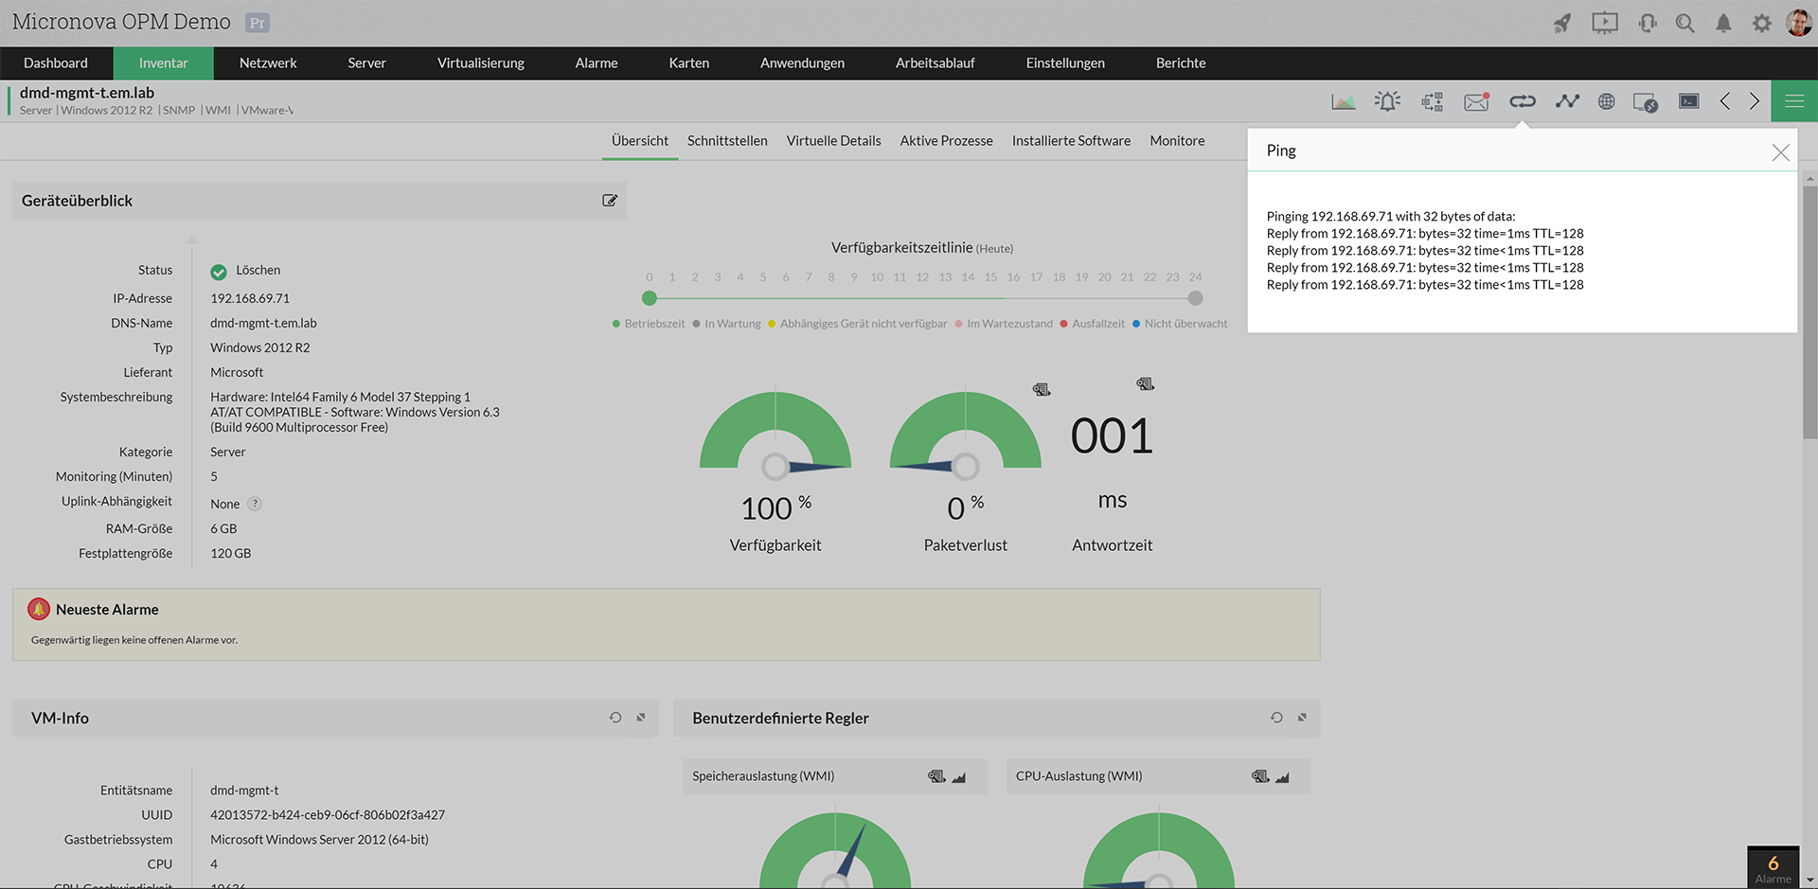Open the Server menu
The width and height of the screenshot is (1818, 889).
[366, 63]
